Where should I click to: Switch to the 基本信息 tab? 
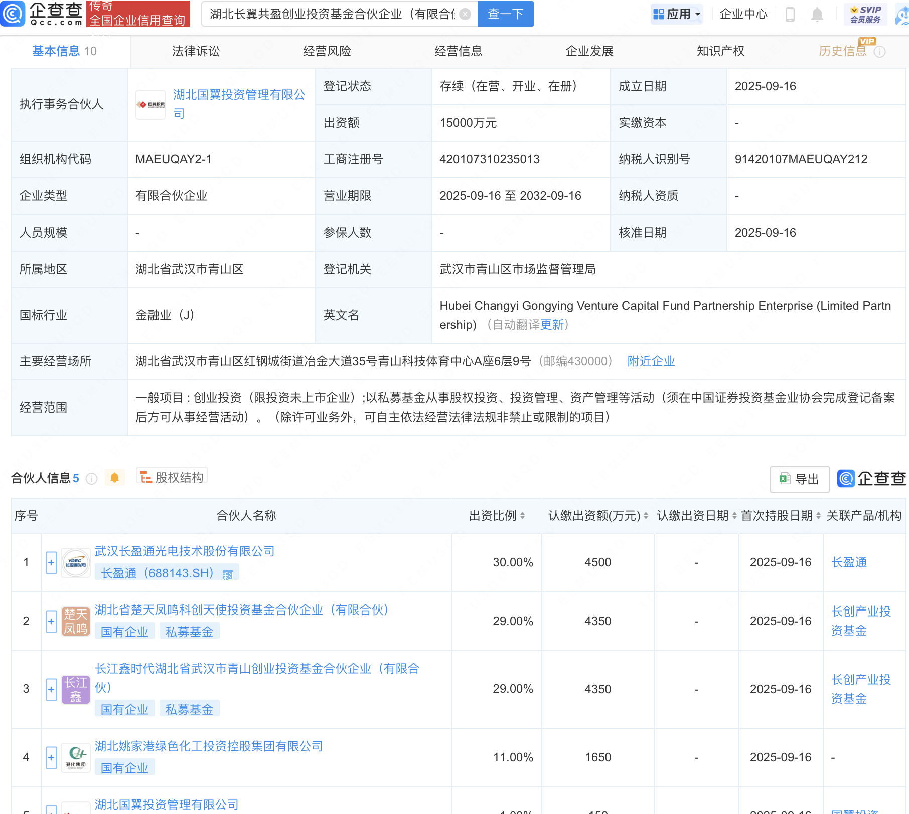click(x=65, y=51)
